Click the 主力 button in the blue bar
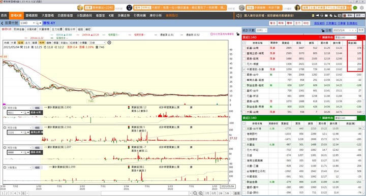The height and width of the screenshot is (196, 366). coord(297,23)
